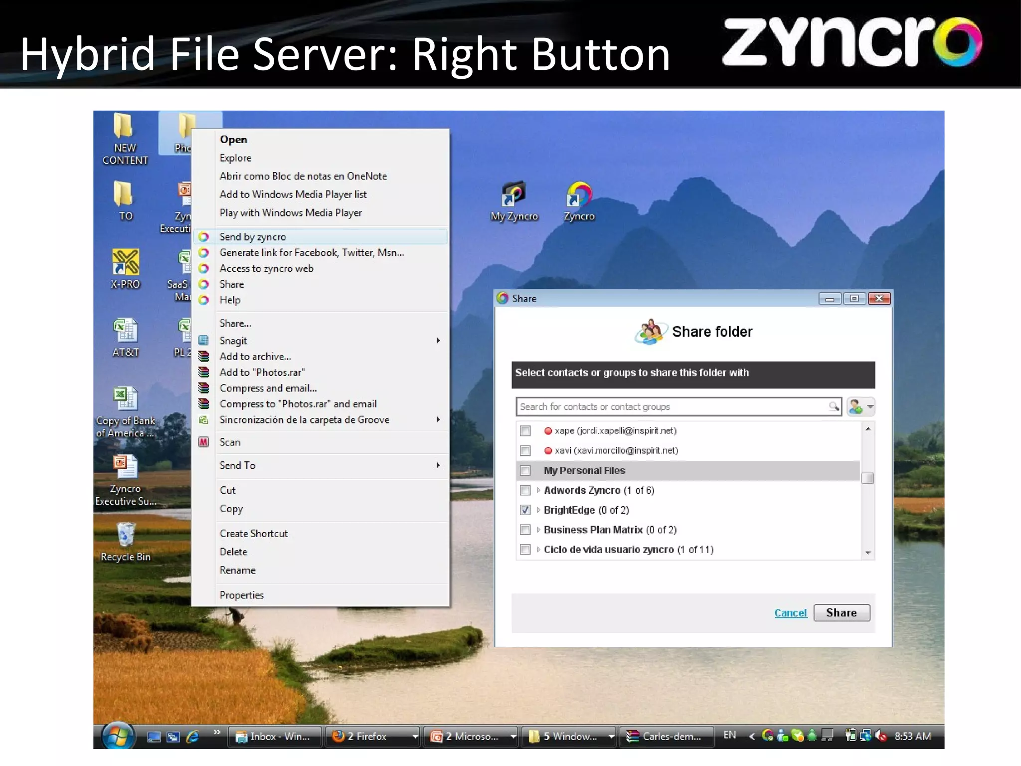This screenshot has height=766, width=1021.
Task: Open the Zyncro desktop shortcut
Action: (x=579, y=201)
